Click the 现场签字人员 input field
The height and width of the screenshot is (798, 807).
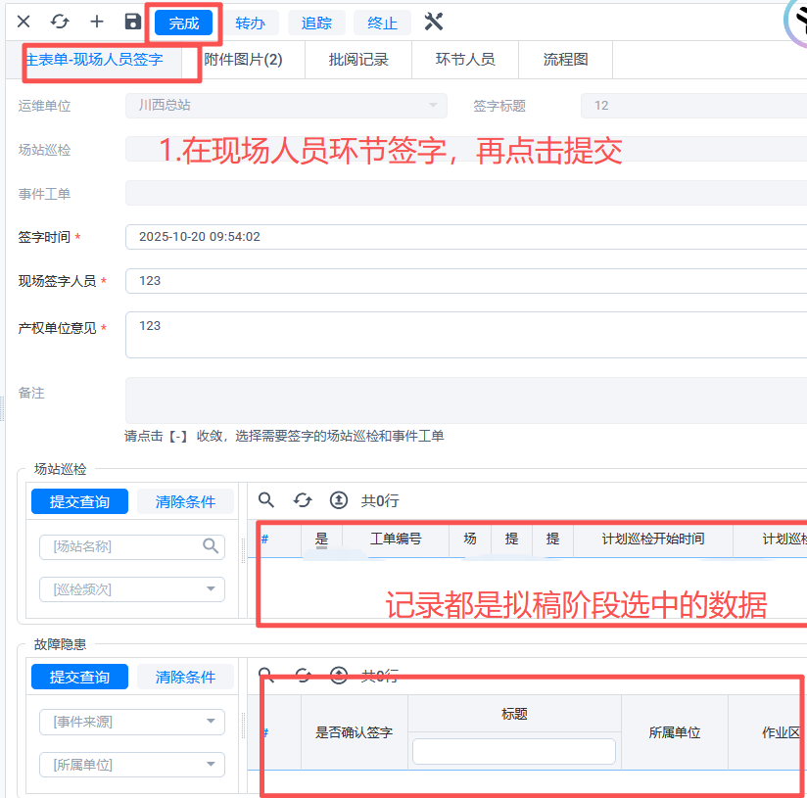tap(465, 281)
